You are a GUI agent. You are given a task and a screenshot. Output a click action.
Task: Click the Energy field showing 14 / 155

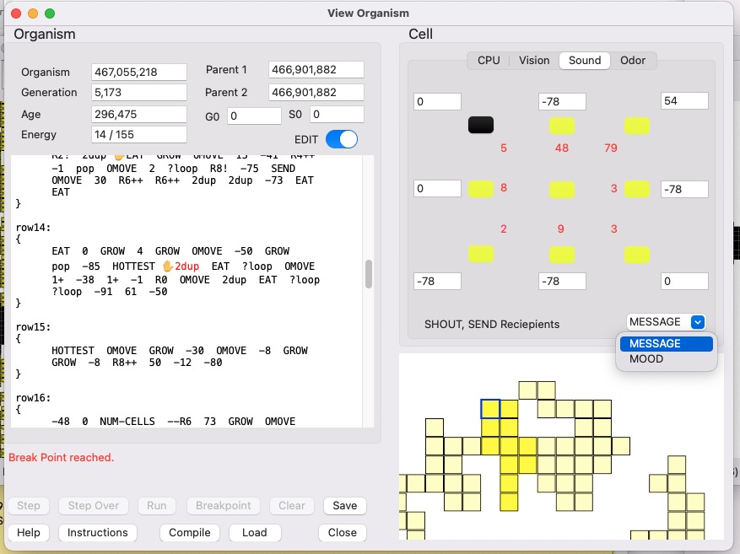tap(139, 134)
